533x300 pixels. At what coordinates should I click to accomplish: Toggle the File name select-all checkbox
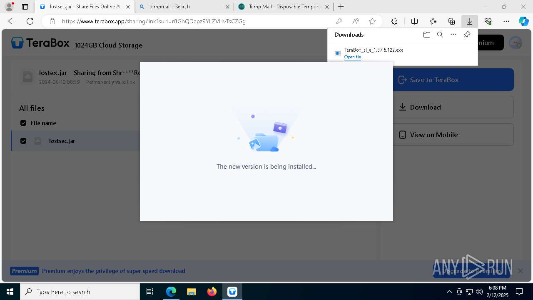[x=23, y=123]
